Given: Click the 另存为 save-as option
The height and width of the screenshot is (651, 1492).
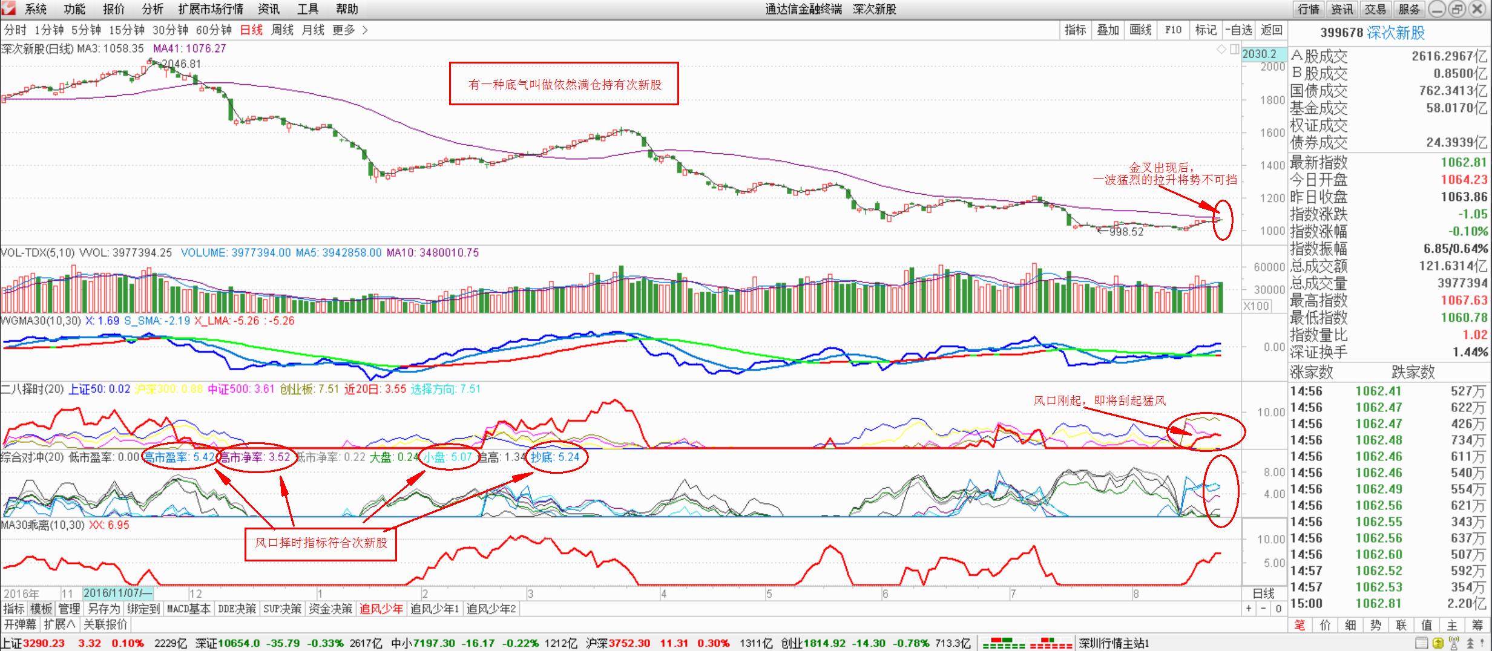Looking at the screenshot, I should 104,609.
